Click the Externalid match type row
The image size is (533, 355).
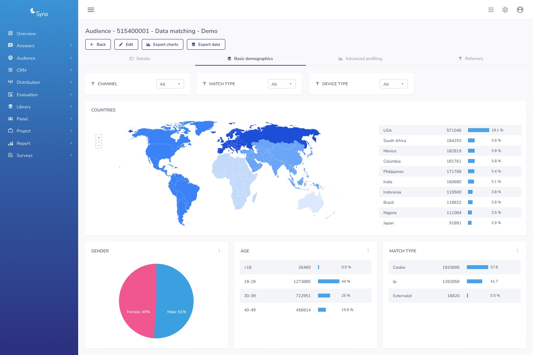[454, 296]
